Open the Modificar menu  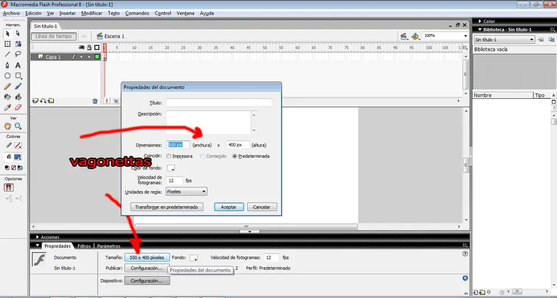click(x=91, y=13)
